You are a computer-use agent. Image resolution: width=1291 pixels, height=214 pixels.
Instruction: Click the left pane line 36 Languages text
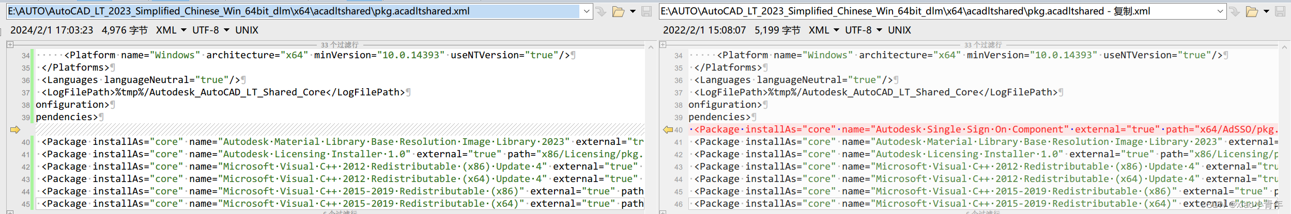point(141,80)
